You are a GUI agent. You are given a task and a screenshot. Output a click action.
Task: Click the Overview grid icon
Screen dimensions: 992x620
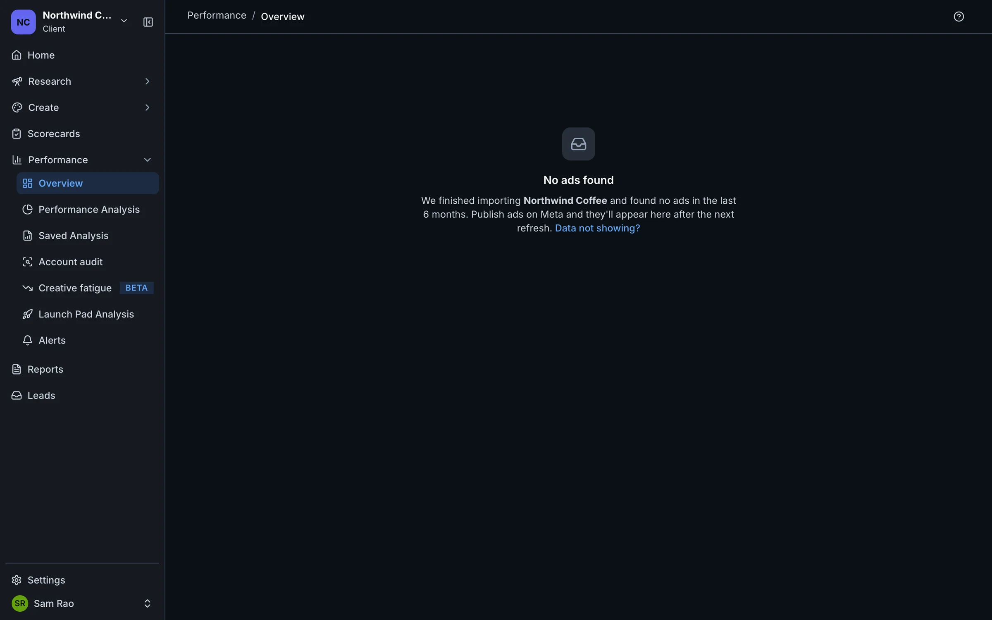(27, 183)
